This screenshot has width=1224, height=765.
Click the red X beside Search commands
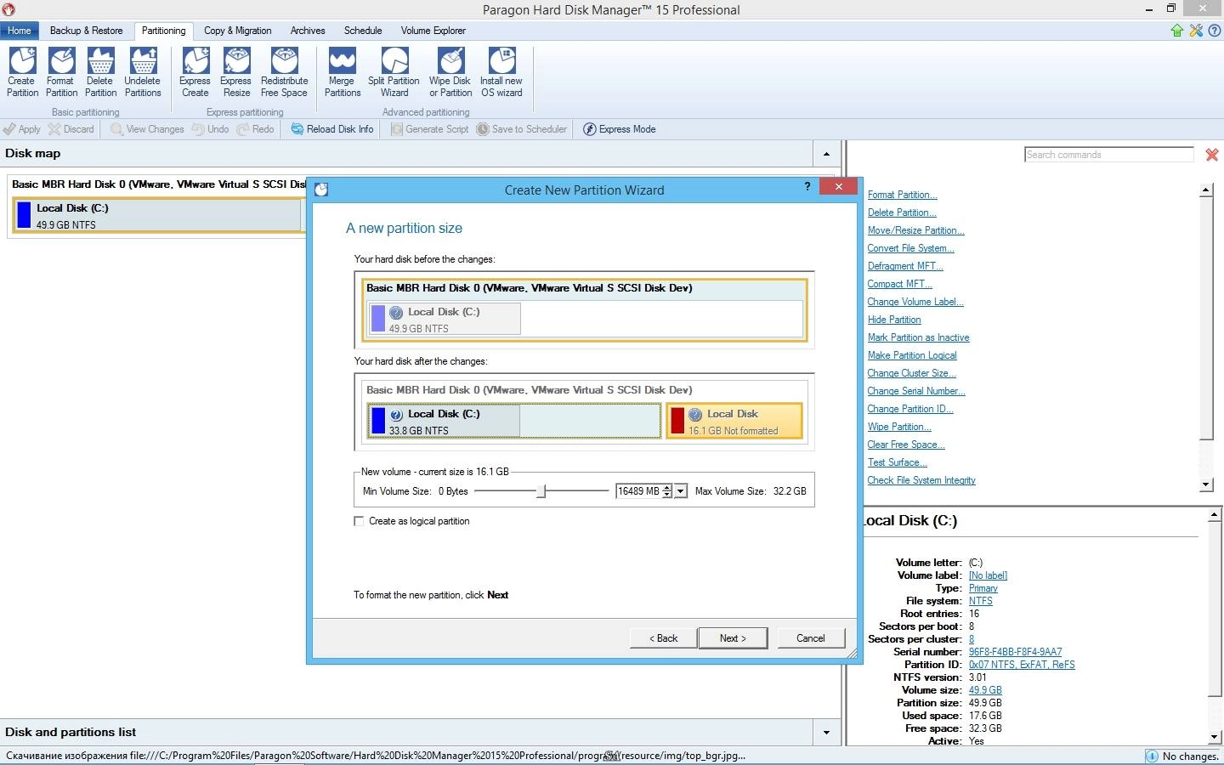click(1212, 155)
